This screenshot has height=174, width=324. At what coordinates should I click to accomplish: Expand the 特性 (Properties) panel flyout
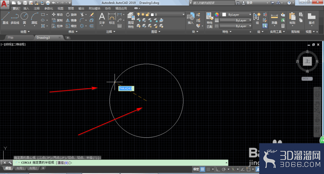227,32
